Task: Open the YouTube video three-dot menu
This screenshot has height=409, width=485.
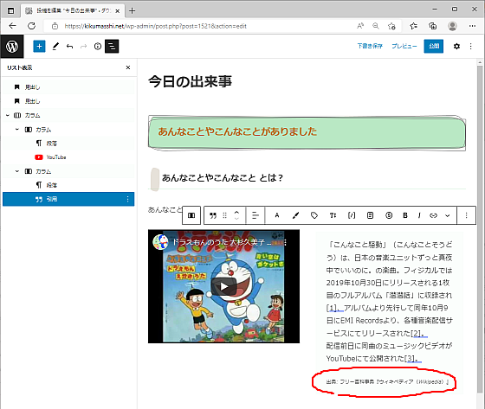Action: pyautogui.click(x=285, y=242)
